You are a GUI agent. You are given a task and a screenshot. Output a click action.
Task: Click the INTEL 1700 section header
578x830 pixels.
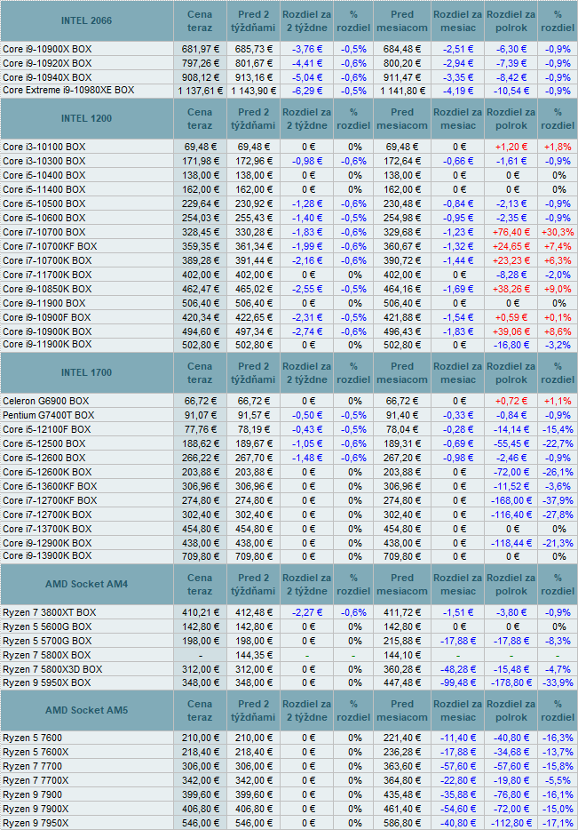(87, 372)
